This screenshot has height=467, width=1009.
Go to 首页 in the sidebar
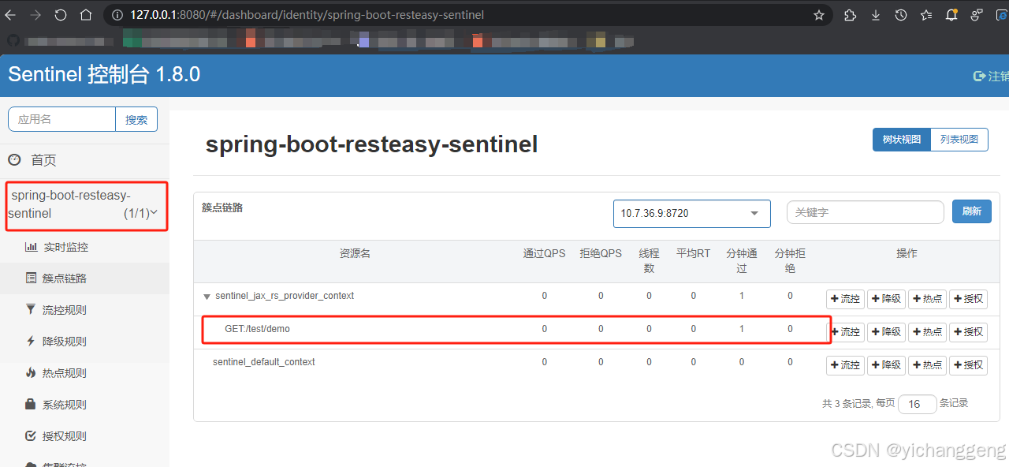coord(43,160)
